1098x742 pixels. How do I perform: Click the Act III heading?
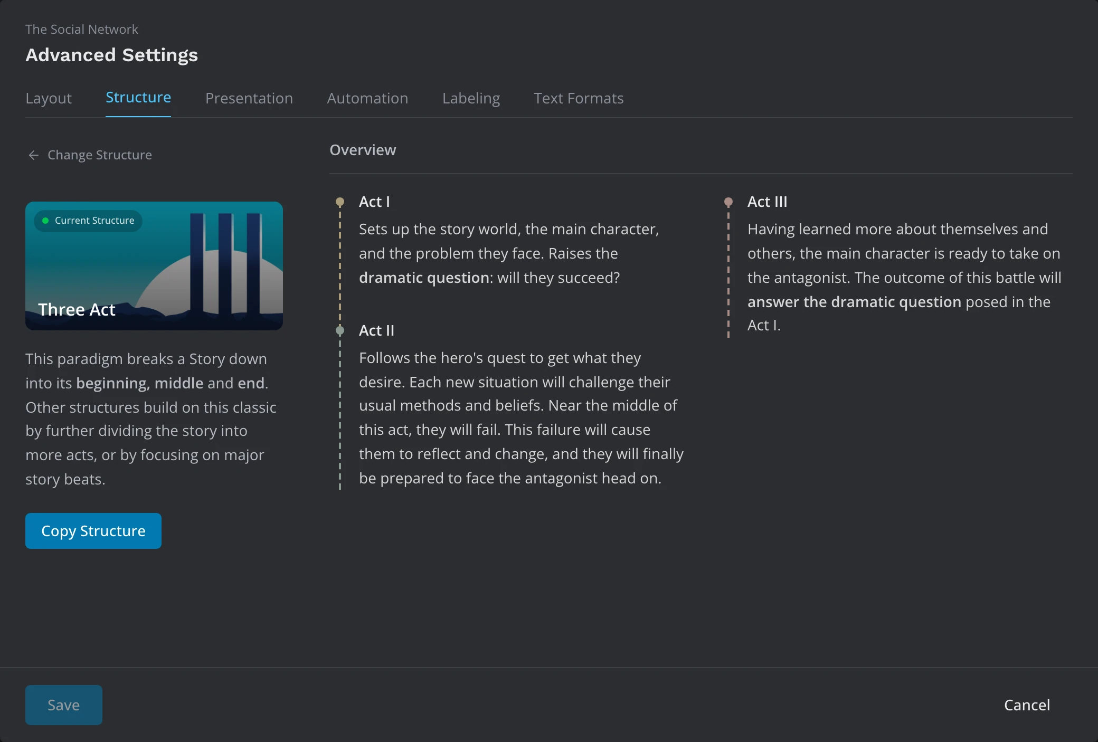pyautogui.click(x=767, y=202)
